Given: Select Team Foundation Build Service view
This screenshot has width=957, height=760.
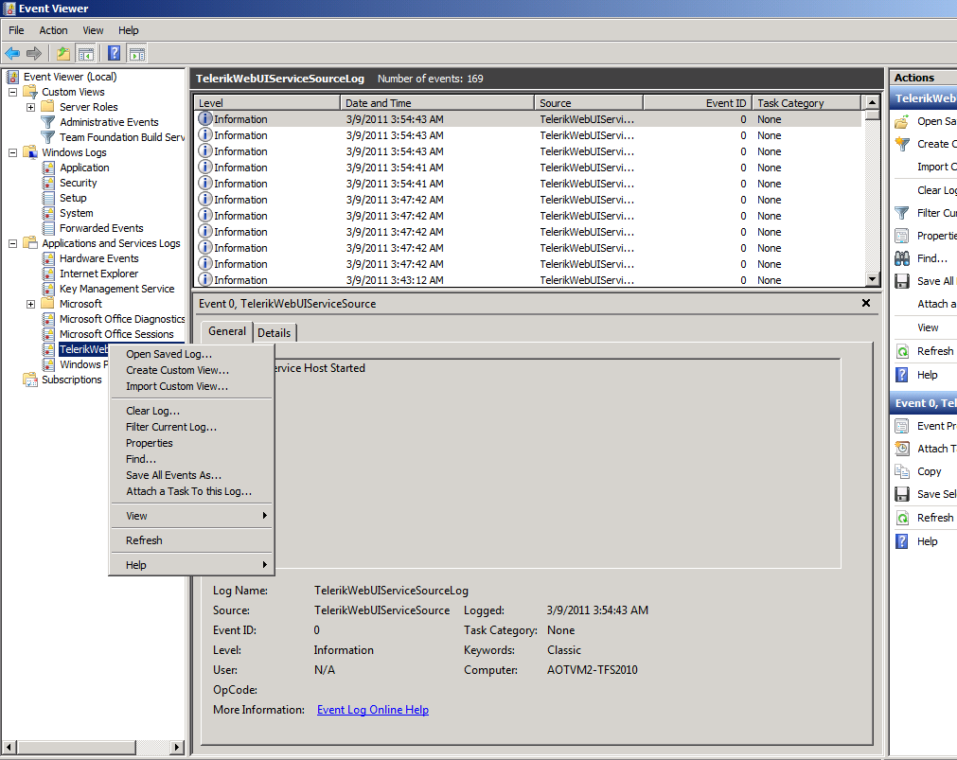Looking at the screenshot, I should click(122, 137).
